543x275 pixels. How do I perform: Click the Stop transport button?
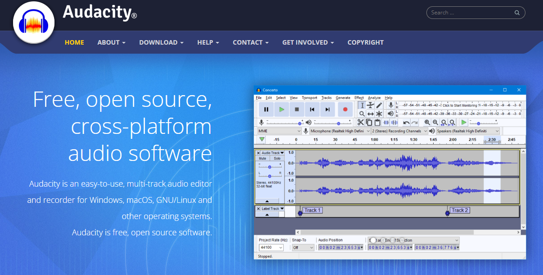pos(297,109)
